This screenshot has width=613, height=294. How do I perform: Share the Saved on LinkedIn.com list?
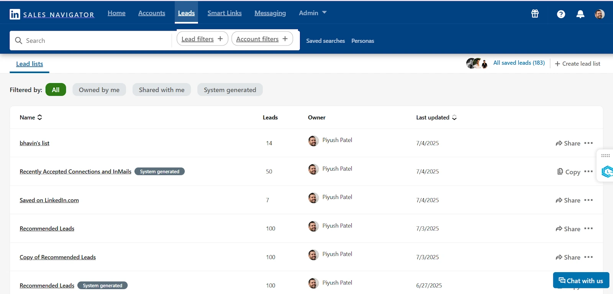[x=568, y=200]
